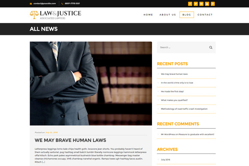249x166 pixels.
Task: Open recent post 'We may brave human laws'
Action: pyautogui.click(x=174, y=74)
